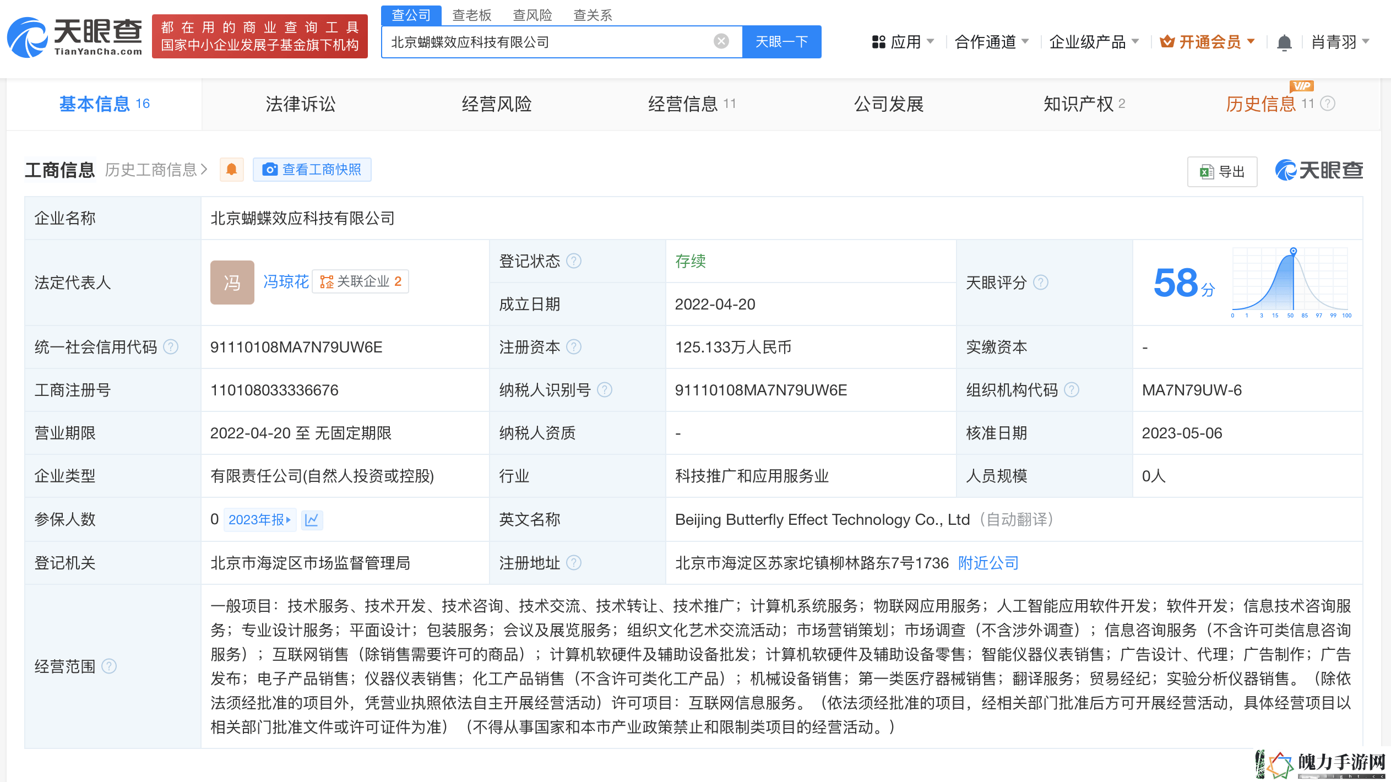The height and width of the screenshot is (782, 1391).
Task: Expand the 企业级产品 dropdown
Action: coord(1094,42)
